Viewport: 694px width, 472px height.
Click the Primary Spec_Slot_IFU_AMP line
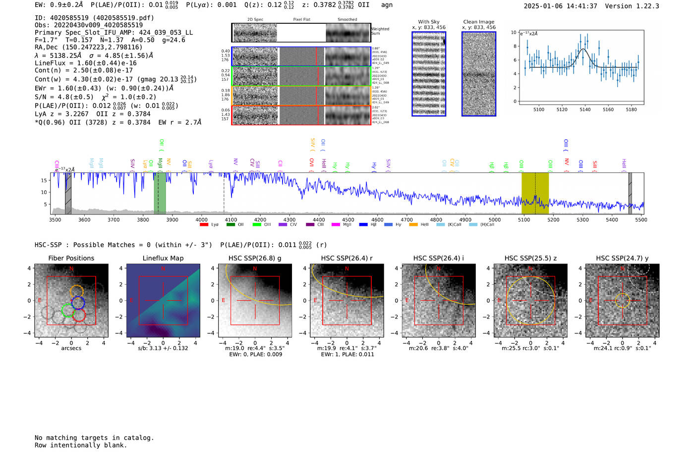click(x=114, y=33)
